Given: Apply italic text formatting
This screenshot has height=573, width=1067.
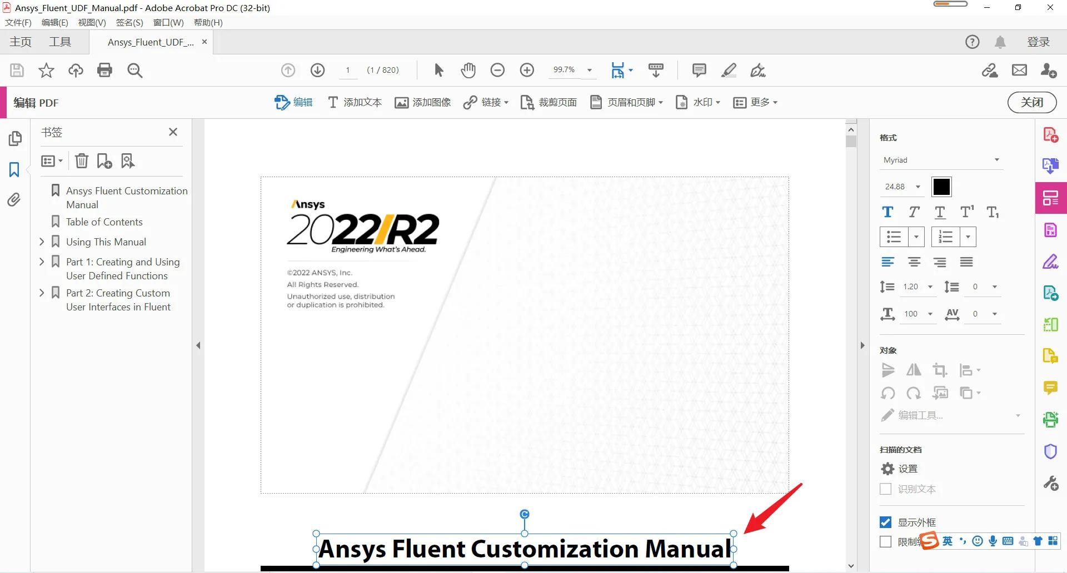Looking at the screenshot, I should coord(914,212).
